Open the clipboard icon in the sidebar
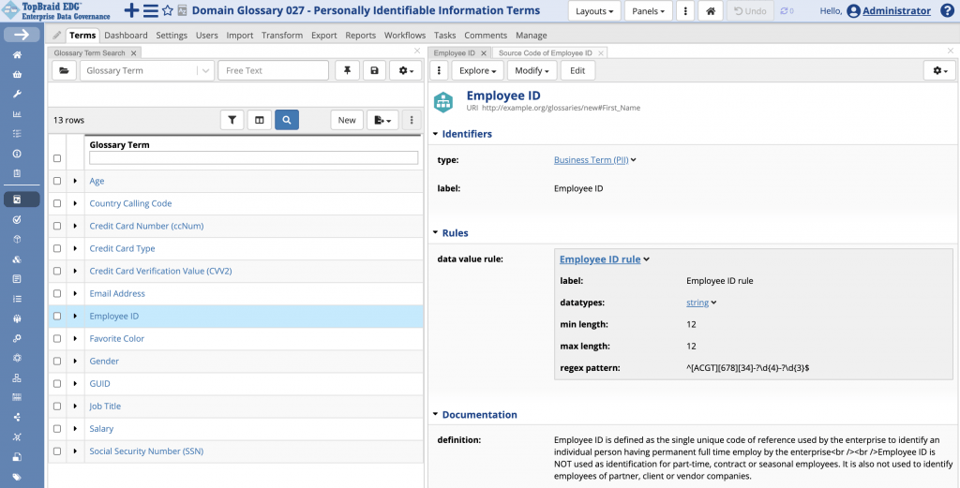 click(17, 173)
